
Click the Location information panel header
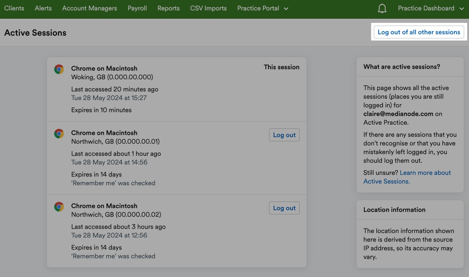[394, 209]
